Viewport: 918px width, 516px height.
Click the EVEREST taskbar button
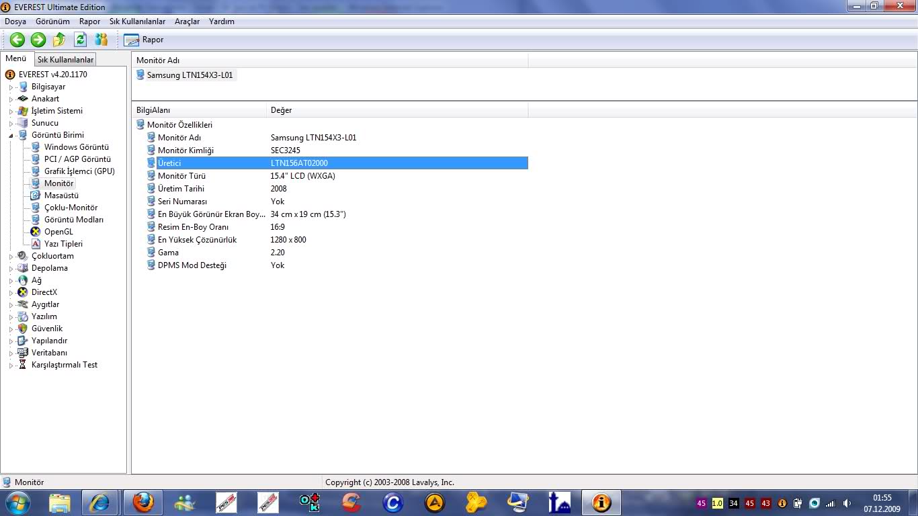(601, 503)
